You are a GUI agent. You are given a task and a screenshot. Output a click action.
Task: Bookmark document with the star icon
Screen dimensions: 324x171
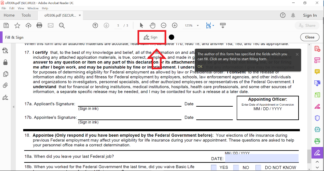point(17,26)
